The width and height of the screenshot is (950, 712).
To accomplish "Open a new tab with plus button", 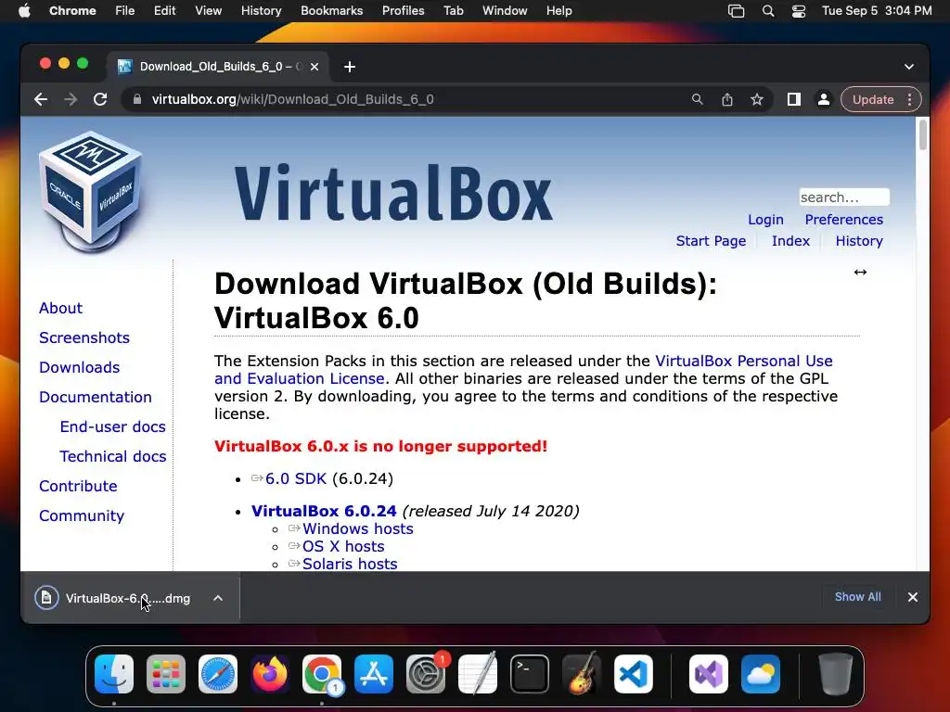I will (350, 67).
